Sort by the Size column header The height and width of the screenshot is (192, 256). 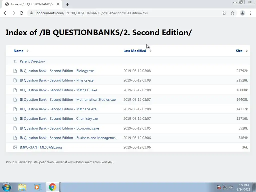coord(239,51)
